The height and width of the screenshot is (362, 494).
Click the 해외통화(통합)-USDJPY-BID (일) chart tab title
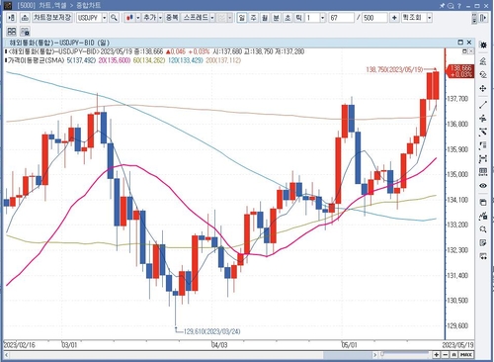pos(59,43)
